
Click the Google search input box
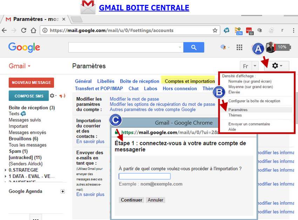(126, 47)
